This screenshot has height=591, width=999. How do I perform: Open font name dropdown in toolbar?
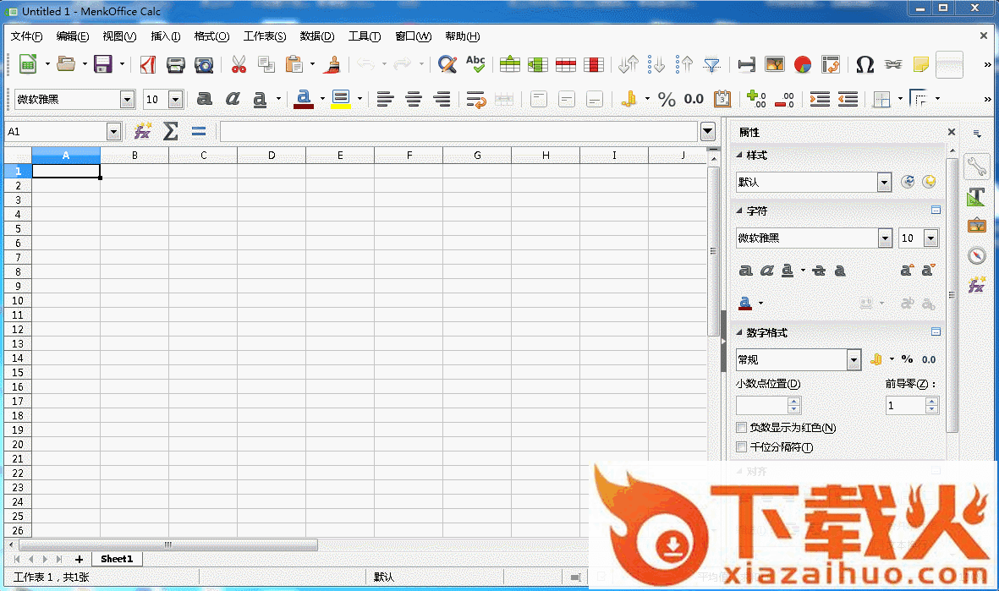[128, 100]
